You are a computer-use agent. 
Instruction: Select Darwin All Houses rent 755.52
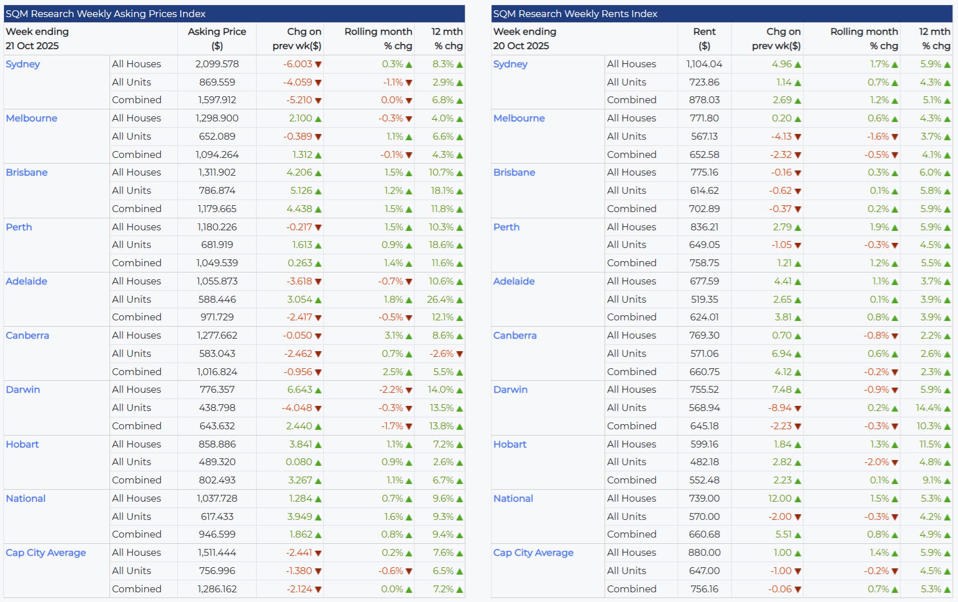(704, 389)
